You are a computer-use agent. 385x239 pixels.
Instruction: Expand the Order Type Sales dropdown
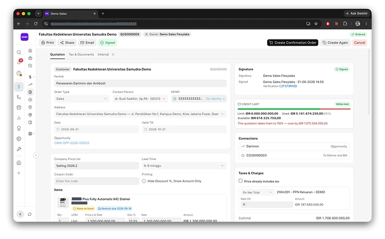coord(81,99)
